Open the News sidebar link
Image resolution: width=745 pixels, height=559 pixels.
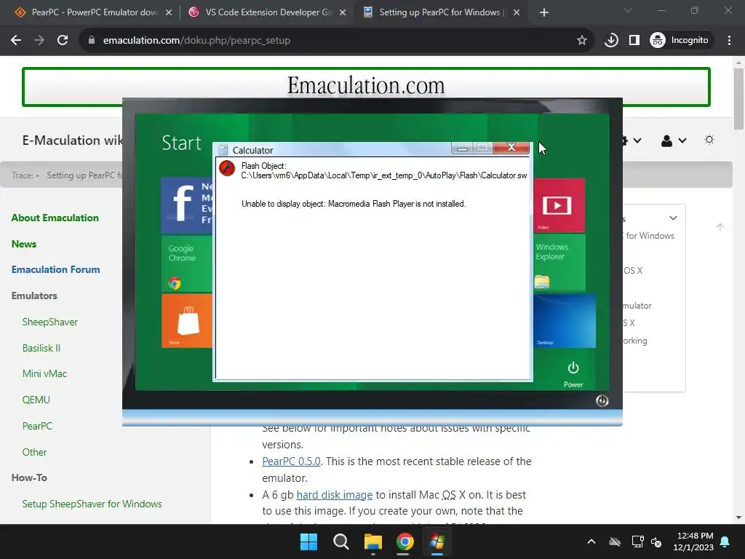pos(24,244)
